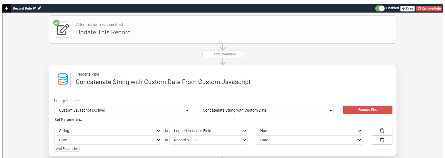Open Concatenate String with Custom Date dropdown
The image size is (445, 158).
(x=266, y=110)
